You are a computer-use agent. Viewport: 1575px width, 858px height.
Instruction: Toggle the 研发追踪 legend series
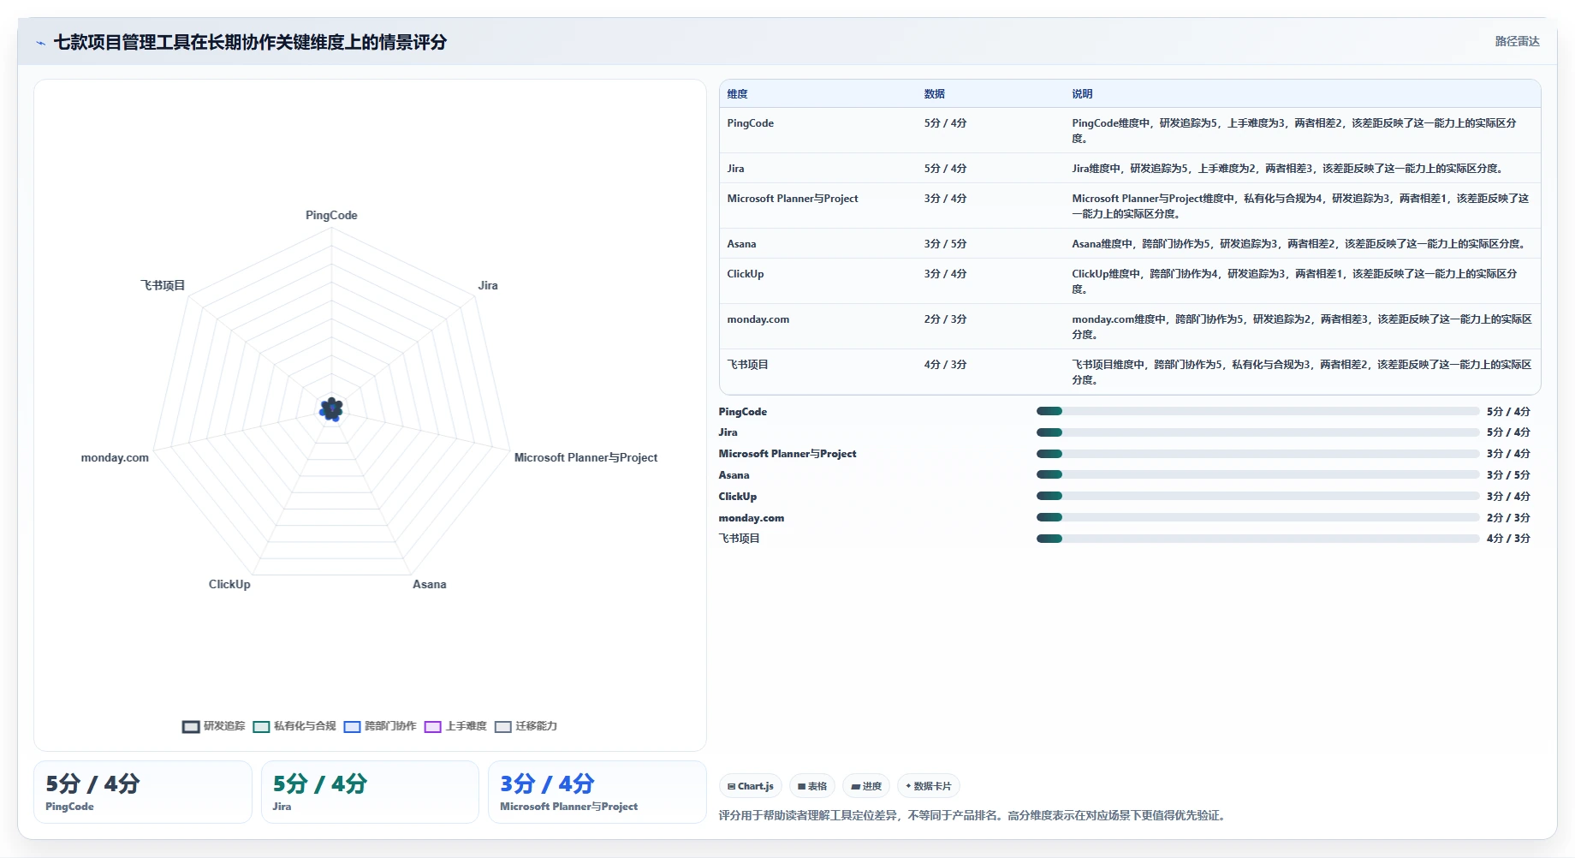click(x=214, y=726)
